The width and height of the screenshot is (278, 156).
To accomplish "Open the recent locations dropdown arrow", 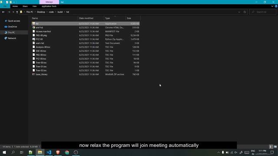I will 13,12.
